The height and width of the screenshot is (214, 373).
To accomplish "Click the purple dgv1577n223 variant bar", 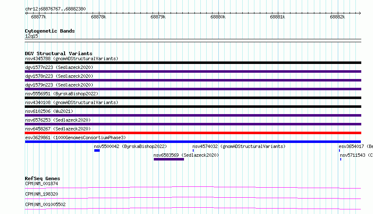I will click(193, 71).
